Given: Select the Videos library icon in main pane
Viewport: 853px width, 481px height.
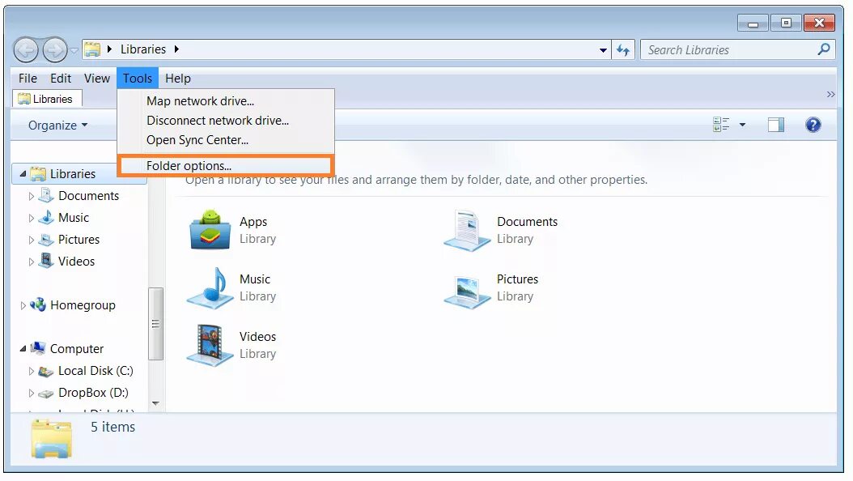Looking at the screenshot, I should [210, 345].
